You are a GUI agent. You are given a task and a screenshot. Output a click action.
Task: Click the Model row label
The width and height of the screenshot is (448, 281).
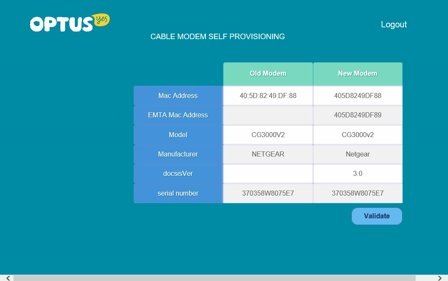tap(178, 135)
